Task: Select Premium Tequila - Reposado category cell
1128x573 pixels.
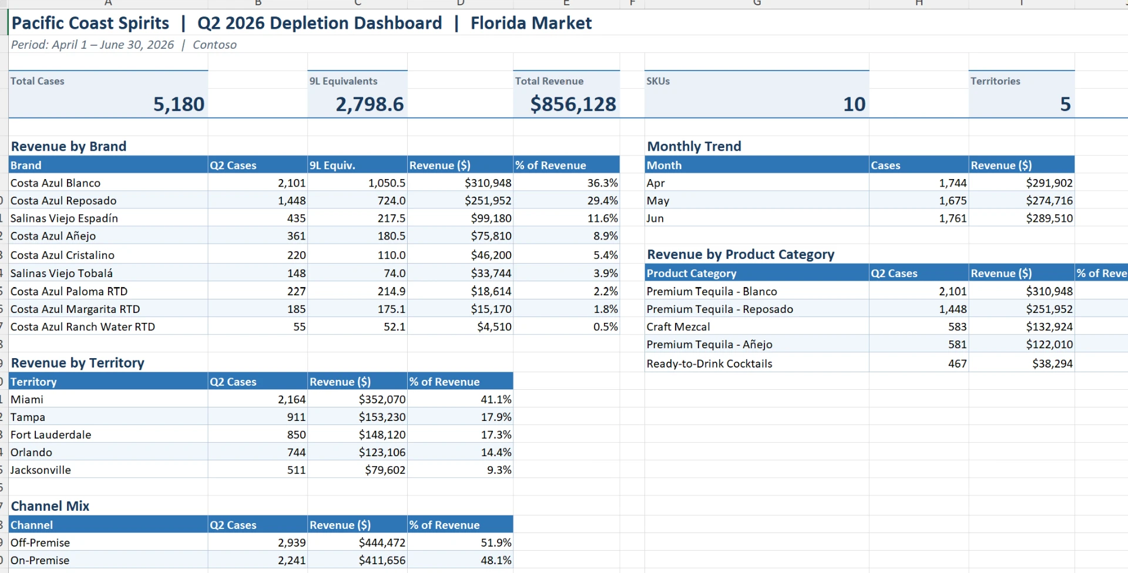Action: click(x=757, y=309)
